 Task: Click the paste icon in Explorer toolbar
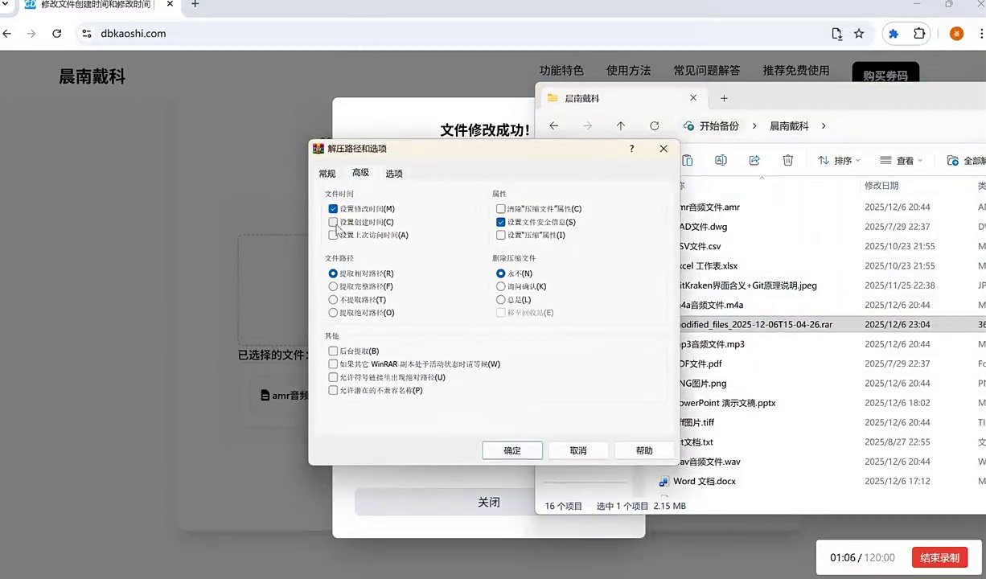click(x=687, y=161)
